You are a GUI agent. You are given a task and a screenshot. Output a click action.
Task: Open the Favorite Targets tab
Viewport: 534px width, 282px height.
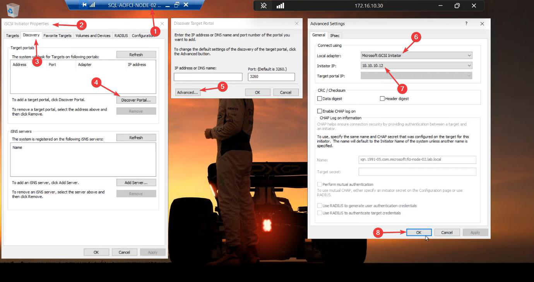pyautogui.click(x=57, y=36)
